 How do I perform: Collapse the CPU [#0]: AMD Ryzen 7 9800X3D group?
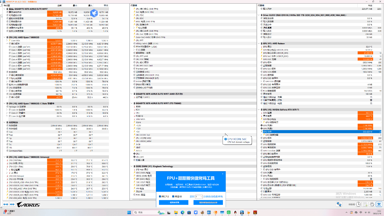point(5,37)
